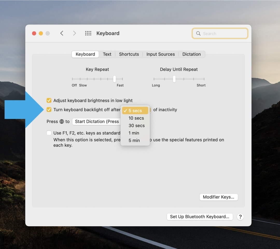Open the Show All preferences grid icon
The width and height of the screenshot is (280, 249).
pos(88,33)
